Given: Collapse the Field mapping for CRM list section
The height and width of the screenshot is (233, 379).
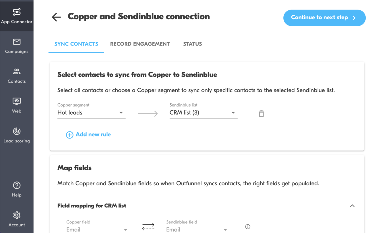Looking at the screenshot, I should coord(352,205).
